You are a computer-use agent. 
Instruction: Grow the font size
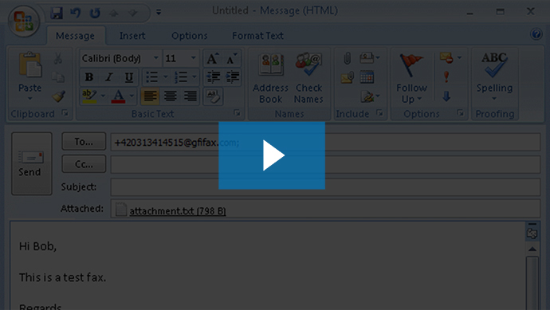(213, 58)
